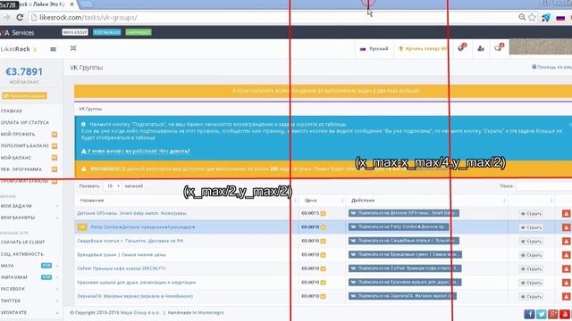Open the YouTube icon in footer
The width and height of the screenshot is (572, 321).
[565, 314]
